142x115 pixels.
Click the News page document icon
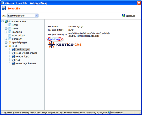[x=10, y=28]
